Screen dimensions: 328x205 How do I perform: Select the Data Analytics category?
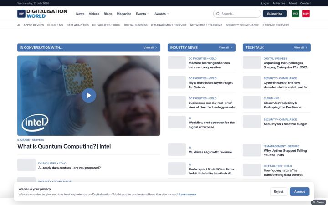pos(77,25)
